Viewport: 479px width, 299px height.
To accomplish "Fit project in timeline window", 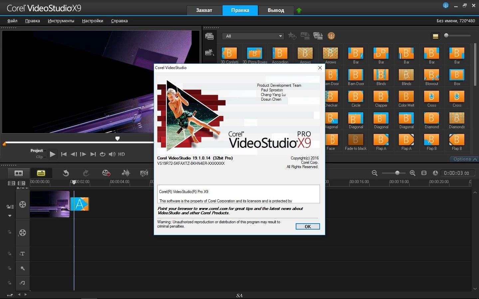I will click(x=424, y=173).
